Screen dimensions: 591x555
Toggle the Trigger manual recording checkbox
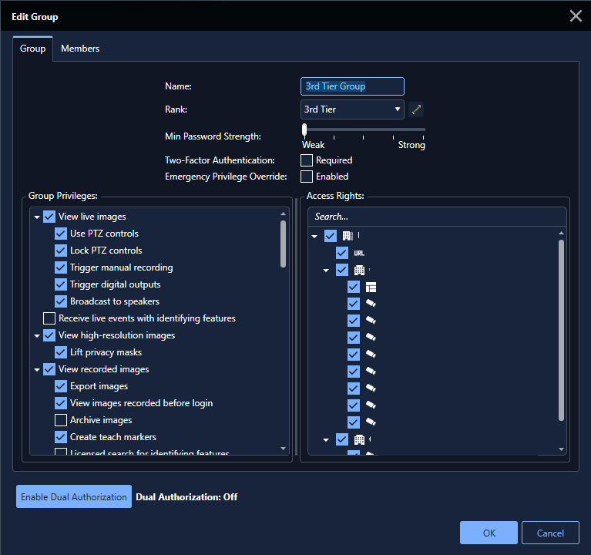pyautogui.click(x=61, y=267)
